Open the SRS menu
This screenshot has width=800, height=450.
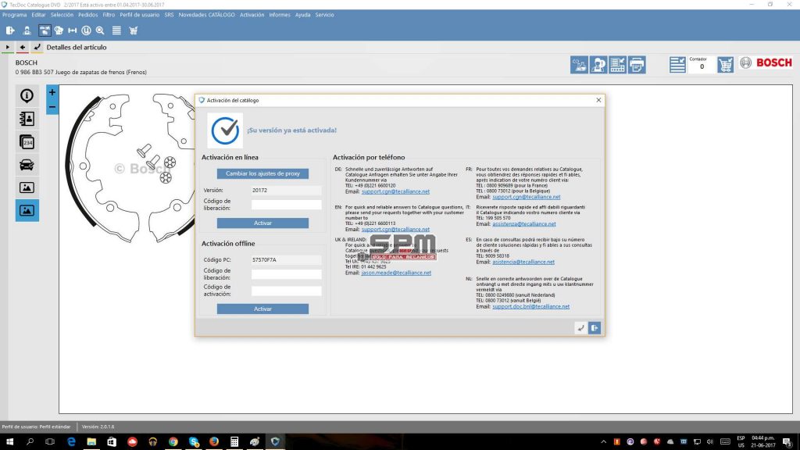pyautogui.click(x=169, y=15)
